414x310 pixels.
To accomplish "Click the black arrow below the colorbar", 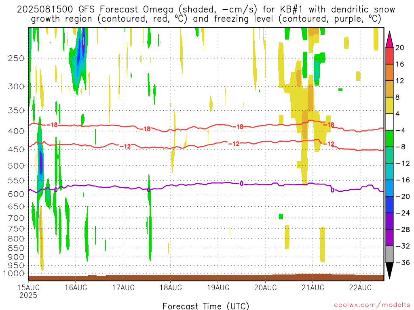I will coord(389,271).
